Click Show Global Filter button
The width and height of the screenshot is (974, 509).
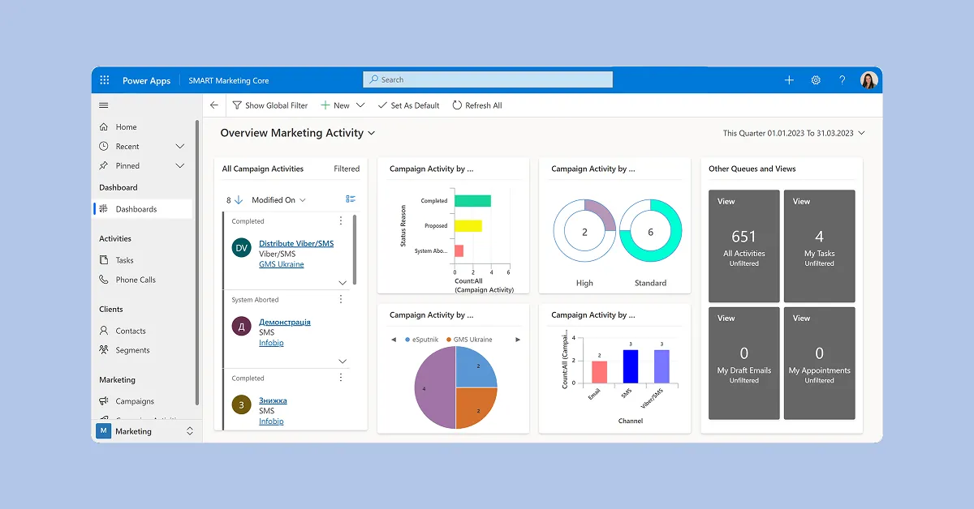point(270,105)
